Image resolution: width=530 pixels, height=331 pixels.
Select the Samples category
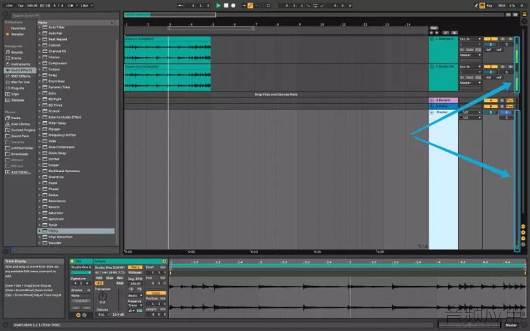click(15, 101)
